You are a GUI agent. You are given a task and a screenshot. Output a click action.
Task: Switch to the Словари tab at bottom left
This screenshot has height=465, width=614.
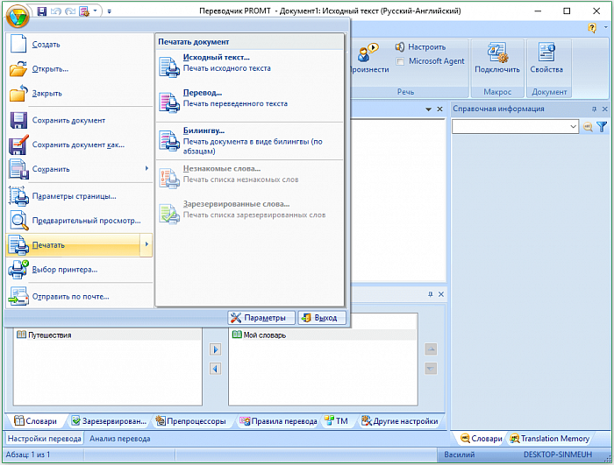point(36,421)
